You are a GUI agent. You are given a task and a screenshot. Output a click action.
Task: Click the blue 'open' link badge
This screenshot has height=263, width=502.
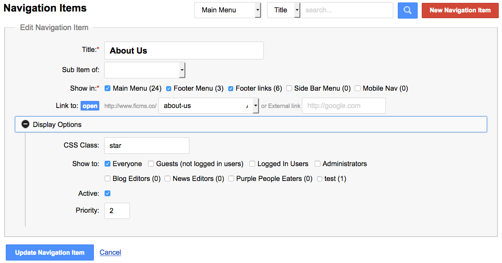[90, 106]
